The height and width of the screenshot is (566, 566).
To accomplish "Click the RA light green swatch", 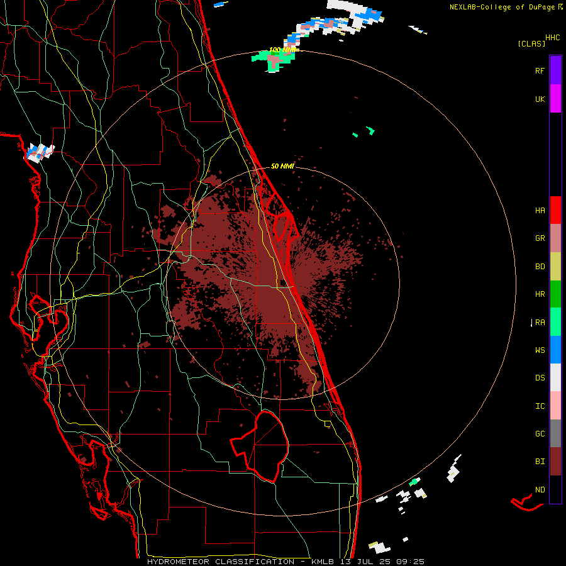I will point(555,321).
